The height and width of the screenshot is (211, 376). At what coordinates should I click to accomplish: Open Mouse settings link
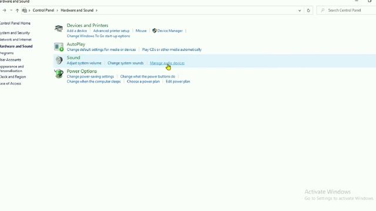pyautogui.click(x=141, y=31)
